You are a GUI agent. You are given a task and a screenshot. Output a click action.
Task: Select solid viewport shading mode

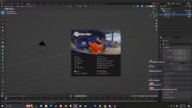pyautogui.click(x=151, y=6)
